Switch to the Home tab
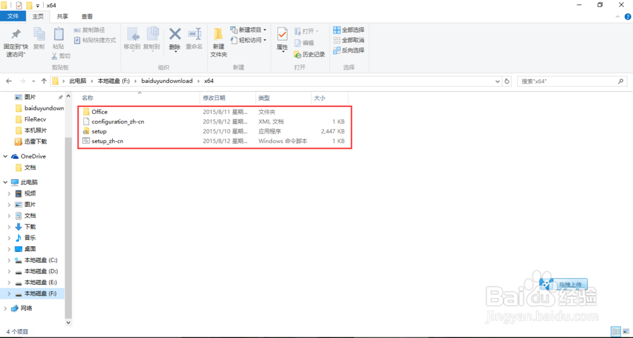The width and height of the screenshot is (633, 338). pyautogui.click(x=38, y=16)
